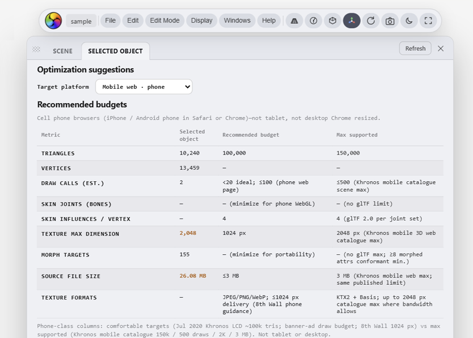This screenshot has height=338, width=473.
Task: Toggle the highlighted transform axes gizmo icon
Action: [x=352, y=21]
